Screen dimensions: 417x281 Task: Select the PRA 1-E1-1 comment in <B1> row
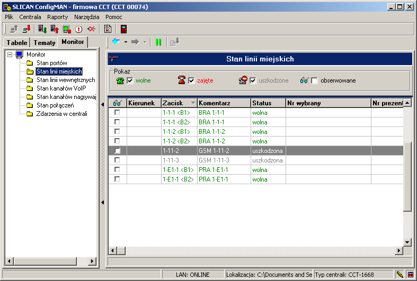click(x=214, y=170)
